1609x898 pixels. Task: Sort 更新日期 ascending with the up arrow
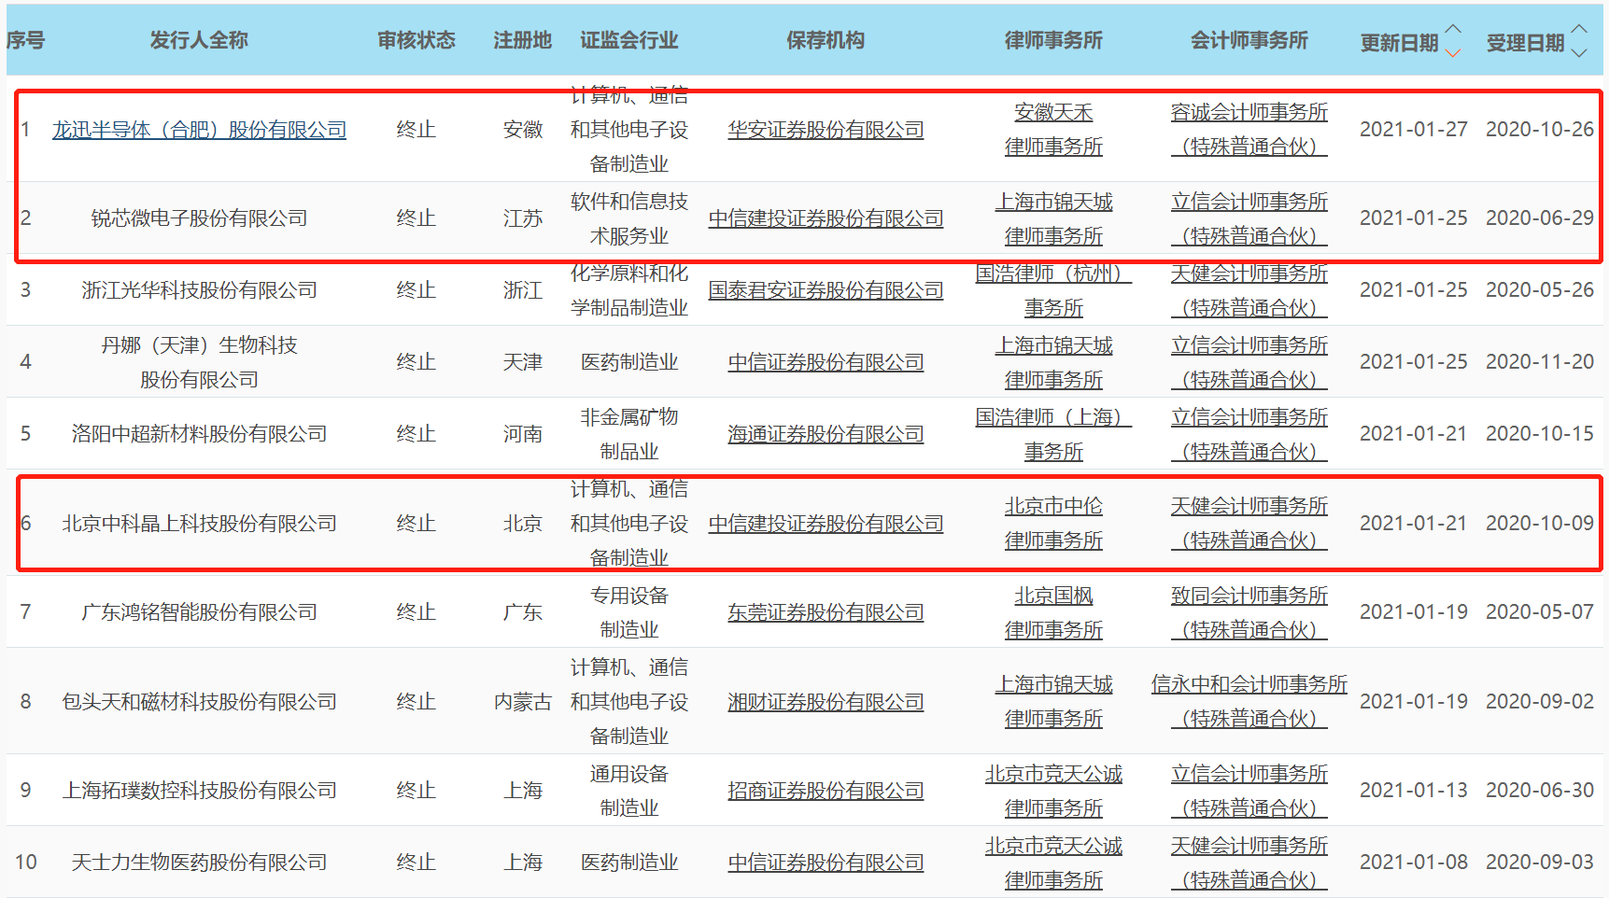(x=1453, y=29)
